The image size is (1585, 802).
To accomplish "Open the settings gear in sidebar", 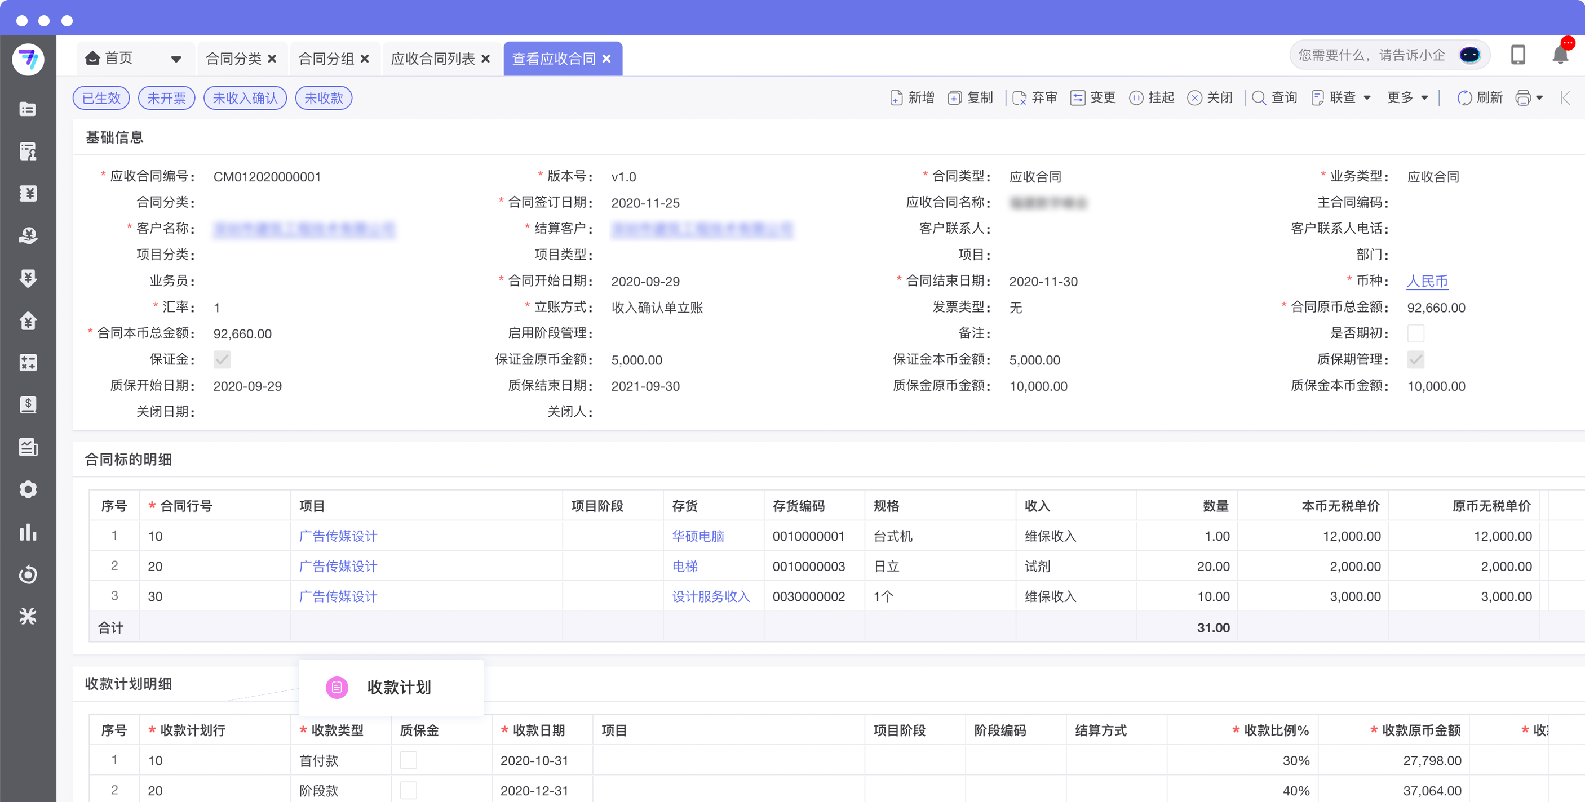I will tap(28, 489).
